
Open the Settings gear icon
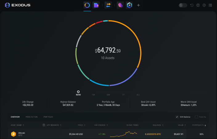[x=204, y=5]
